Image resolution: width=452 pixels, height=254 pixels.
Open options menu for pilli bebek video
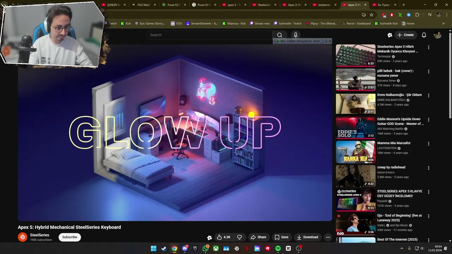point(429,71)
